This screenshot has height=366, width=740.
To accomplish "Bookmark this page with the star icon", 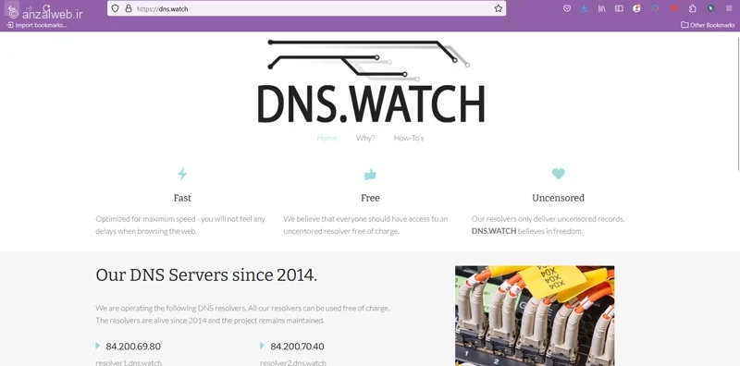I will point(499,8).
